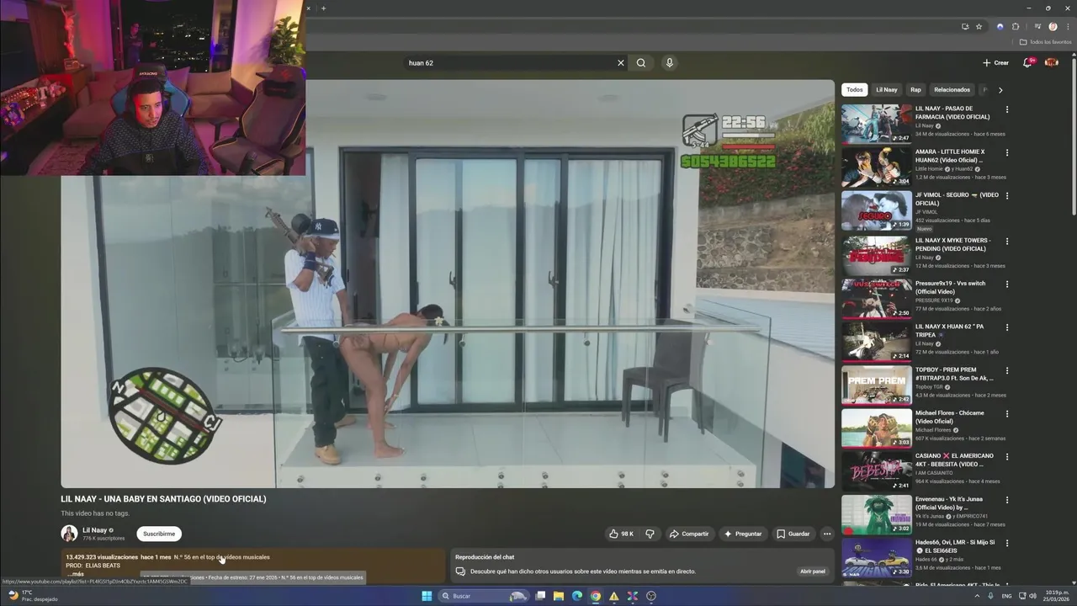Open Lil Naay channel avatar
1077x606 pixels.
[69, 534]
